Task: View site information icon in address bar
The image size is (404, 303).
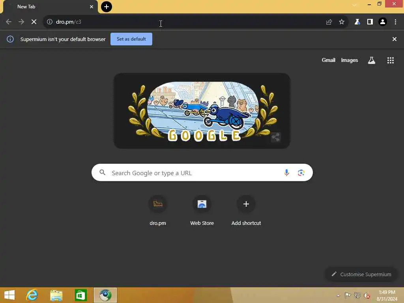Action: pos(49,22)
